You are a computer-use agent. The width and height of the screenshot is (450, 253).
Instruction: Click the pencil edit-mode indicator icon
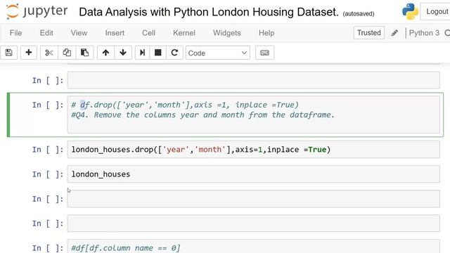coord(394,33)
